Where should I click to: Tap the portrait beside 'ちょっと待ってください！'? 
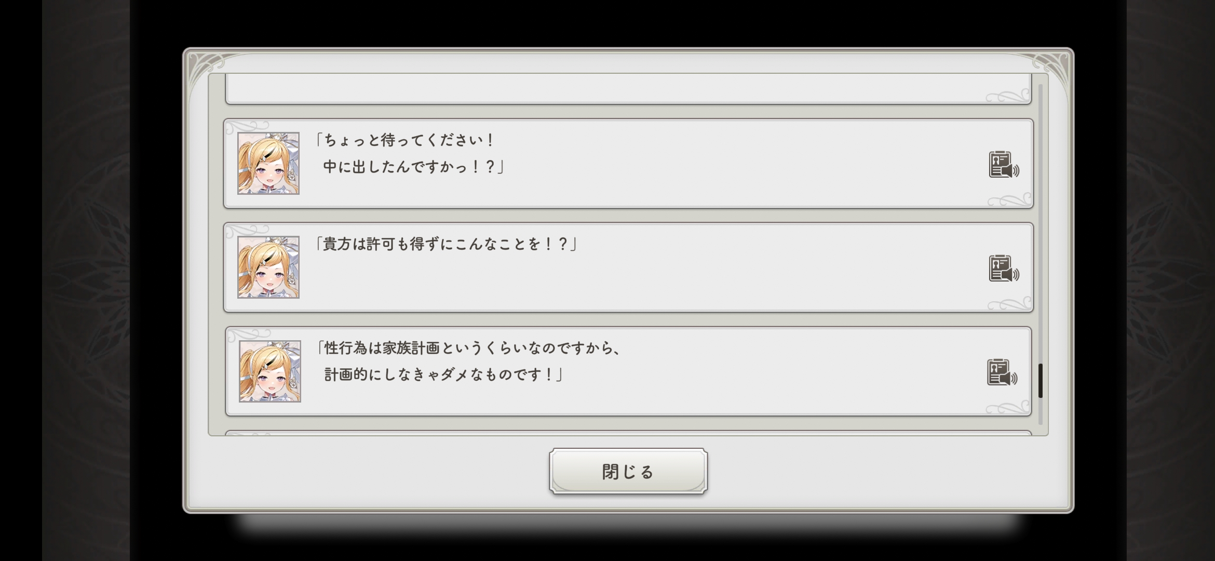pos(268,163)
